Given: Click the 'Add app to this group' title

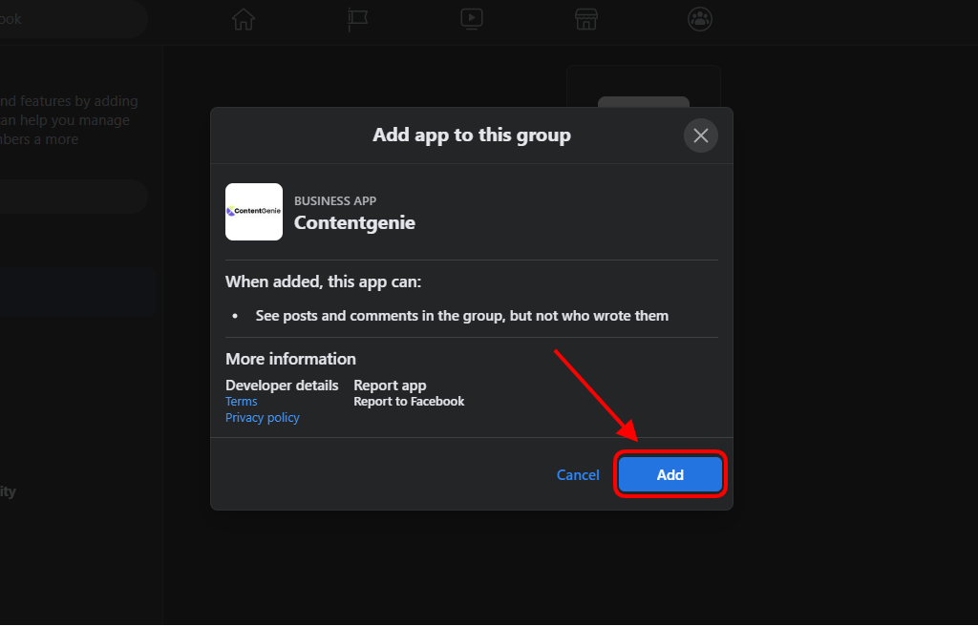Looking at the screenshot, I should 472,136.
